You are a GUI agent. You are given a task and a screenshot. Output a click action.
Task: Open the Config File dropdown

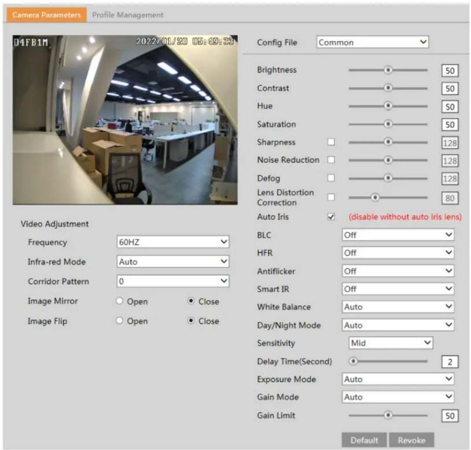(372, 42)
